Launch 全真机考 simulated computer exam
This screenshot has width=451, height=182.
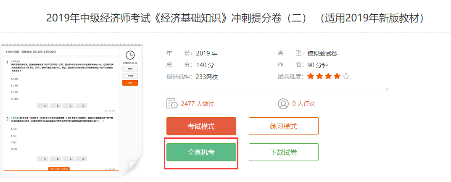pos(201,152)
